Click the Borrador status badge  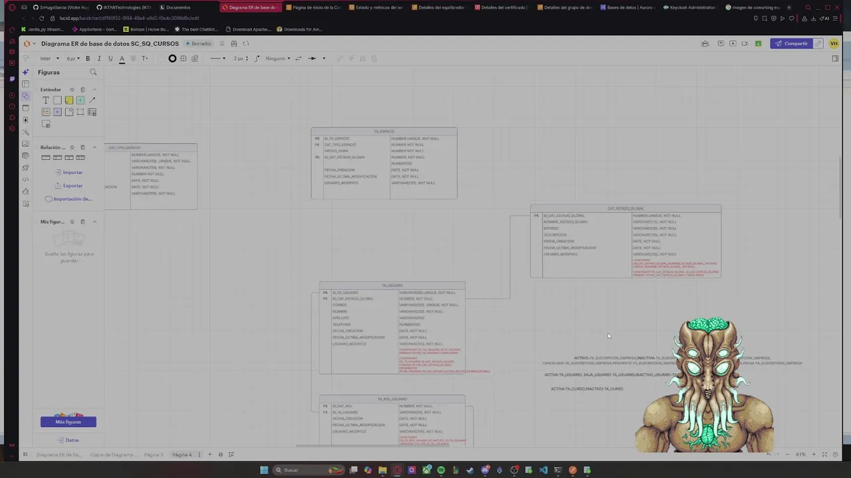[x=199, y=44]
